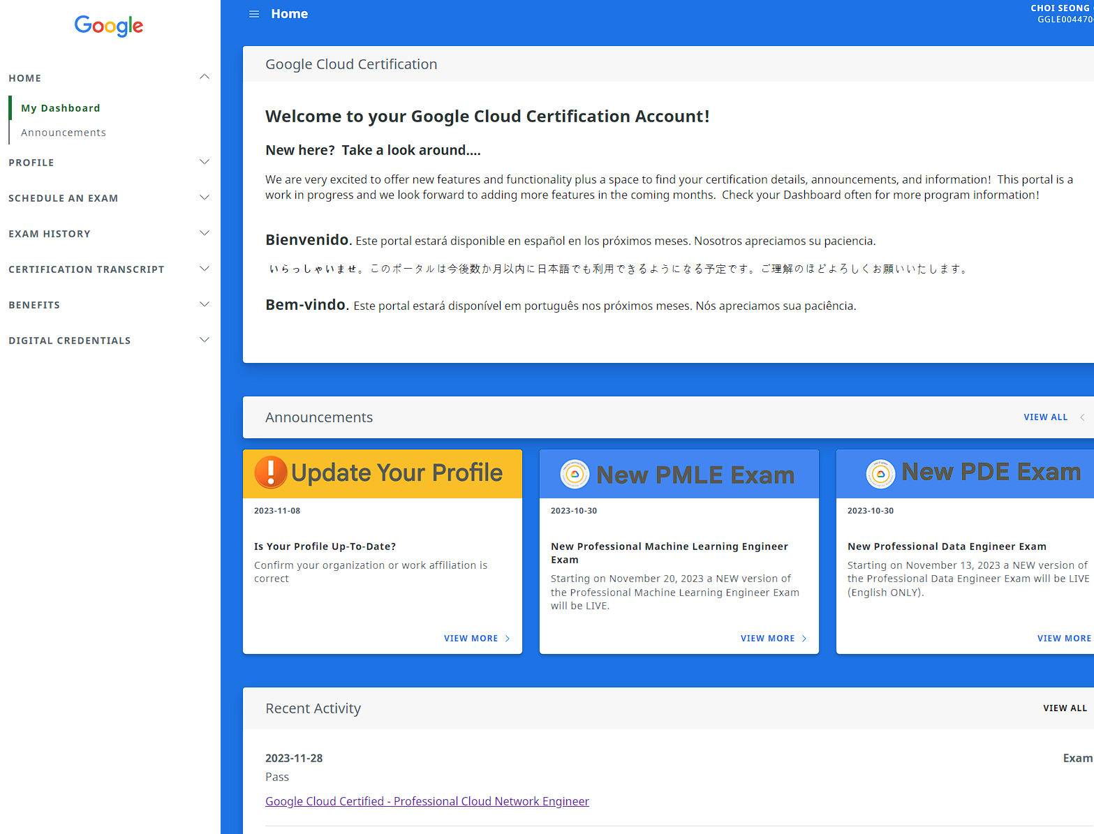Click the Pass result text
Screen dimensions: 1094x834
[x=277, y=777]
